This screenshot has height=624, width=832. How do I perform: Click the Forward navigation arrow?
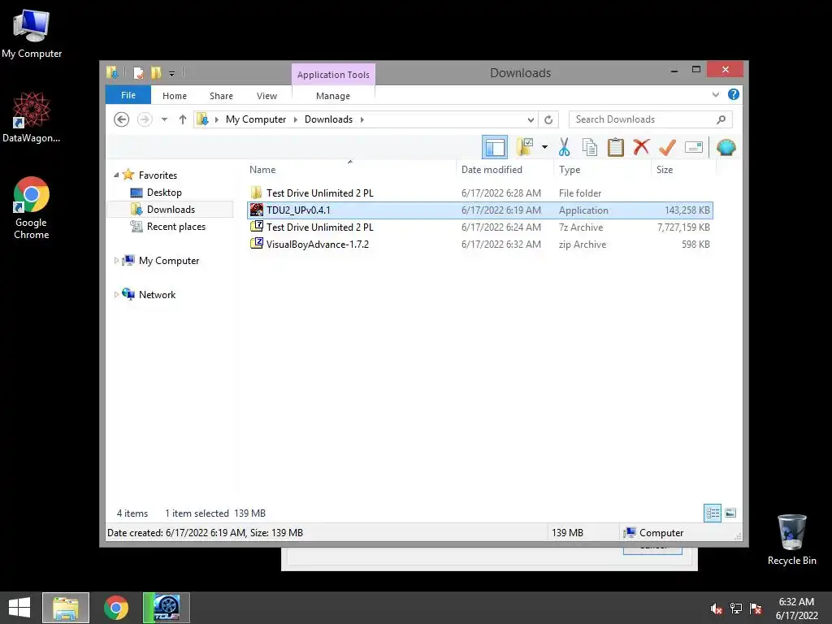tap(145, 119)
